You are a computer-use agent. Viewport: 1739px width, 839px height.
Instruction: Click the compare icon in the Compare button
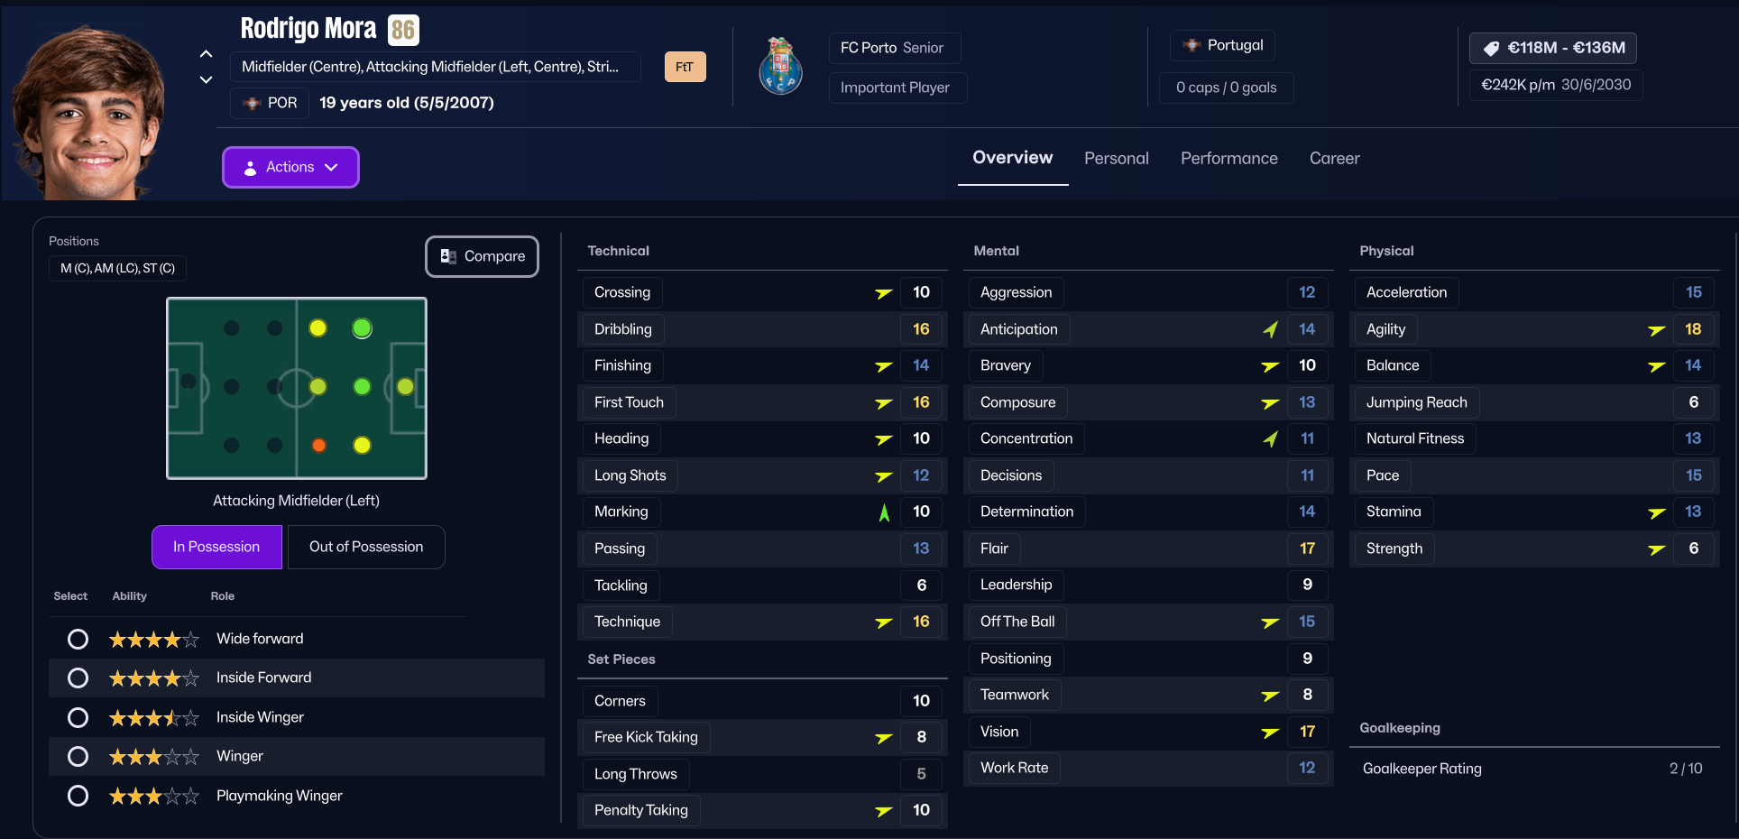[447, 256]
